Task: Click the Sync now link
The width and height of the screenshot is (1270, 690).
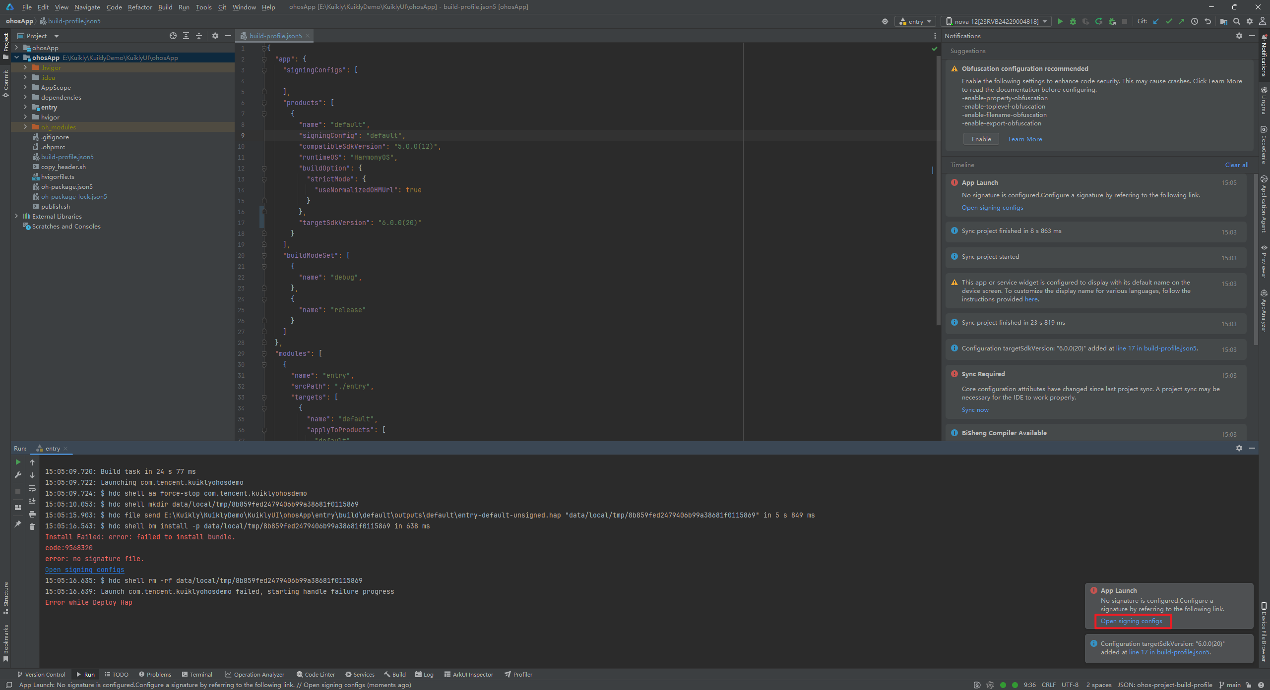Action: pyautogui.click(x=975, y=410)
